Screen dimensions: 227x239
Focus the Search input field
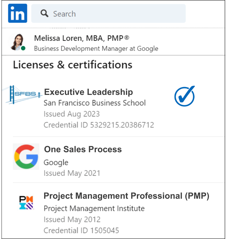pyautogui.click(x=108, y=14)
